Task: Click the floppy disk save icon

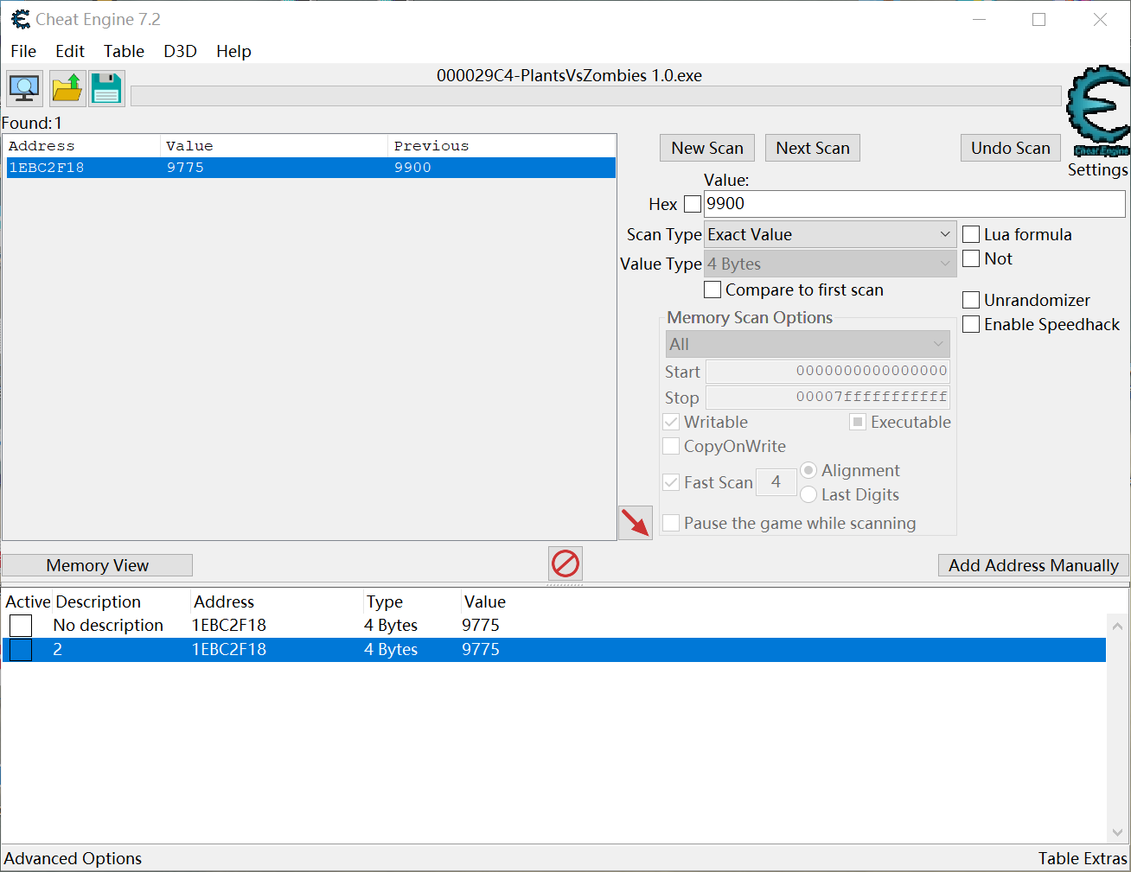Action: (107, 88)
